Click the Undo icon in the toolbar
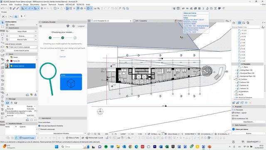Viewport: 266px width, 150px height. tap(2, 8)
